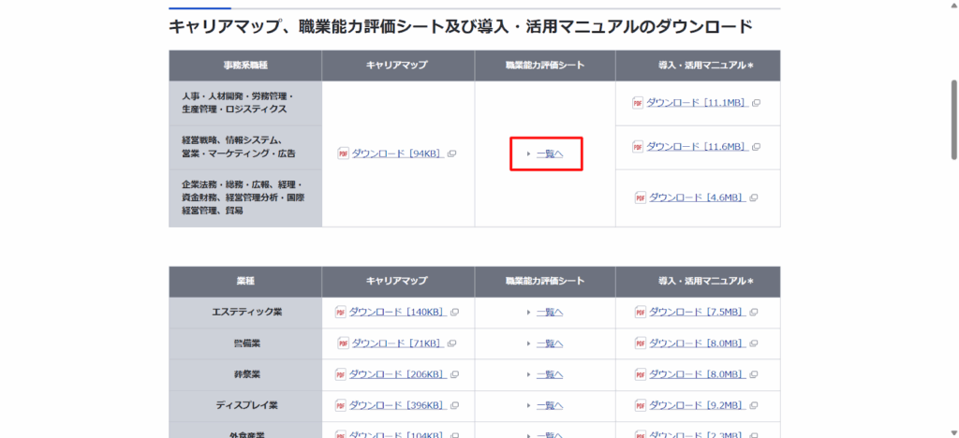The image size is (959, 438).
Task: Click PDF icon for 葬祭業 206KB career map
Action: point(342,374)
